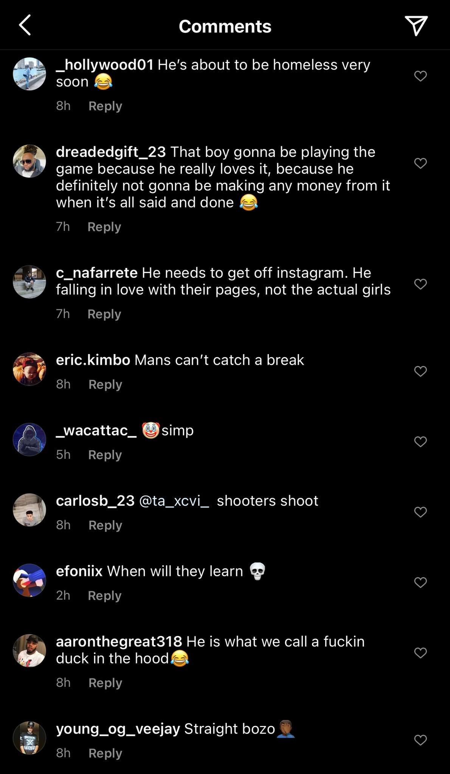Heart eric.kimbo's comment

[421, 371]
